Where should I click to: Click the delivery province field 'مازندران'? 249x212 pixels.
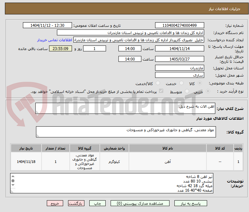click(x=179, y=68)
